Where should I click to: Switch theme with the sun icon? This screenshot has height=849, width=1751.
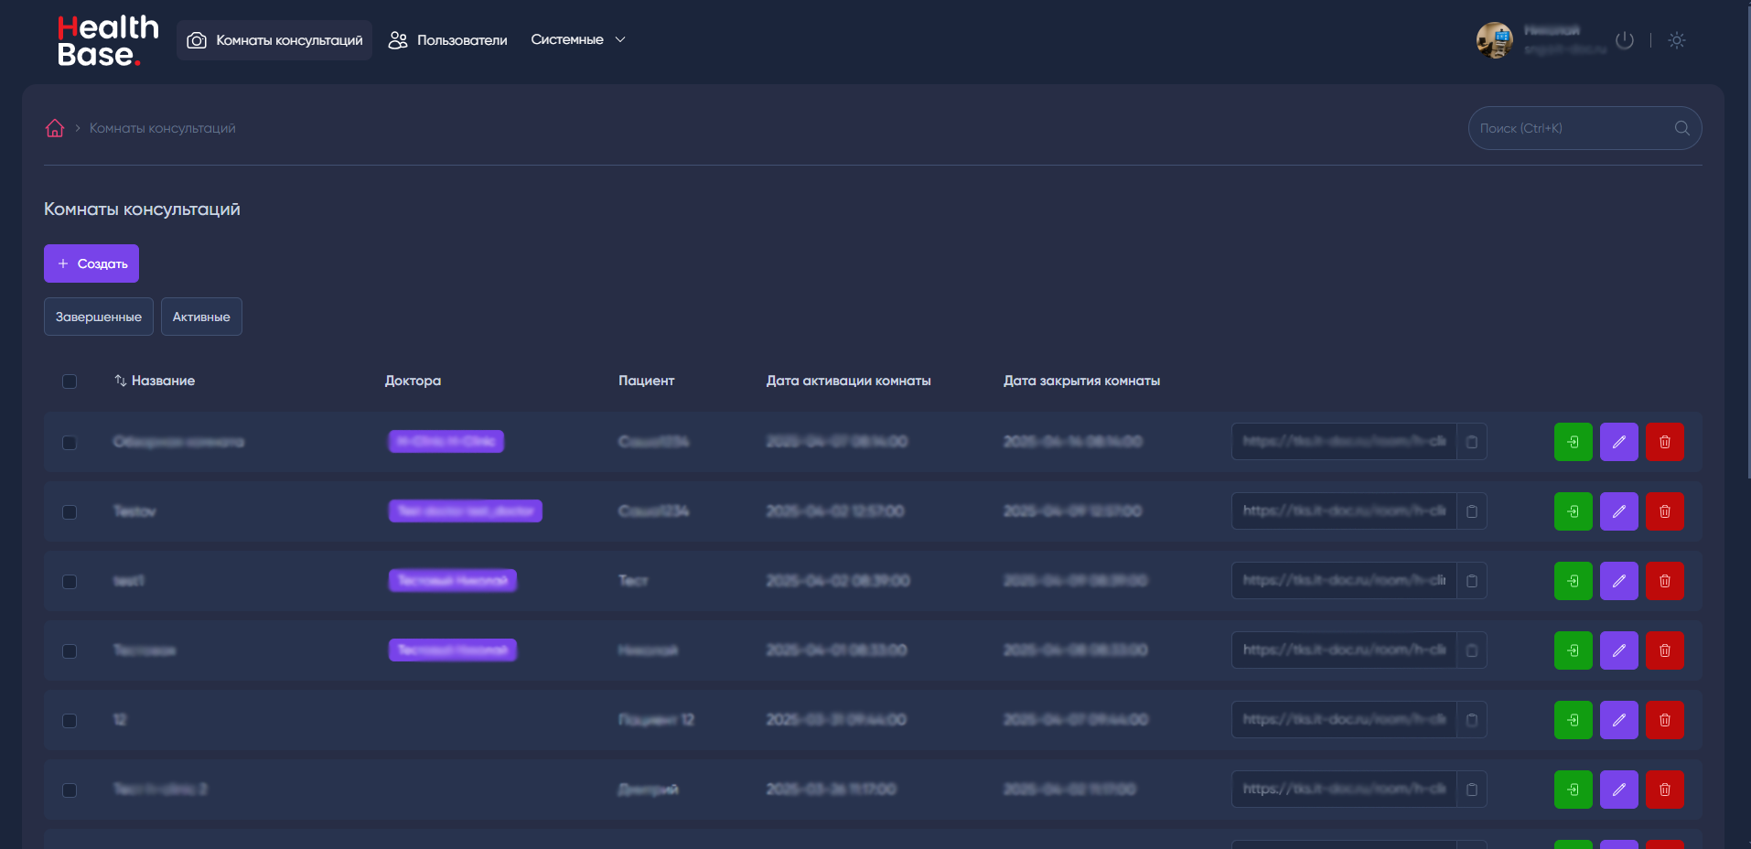(x=1677, y=40)
